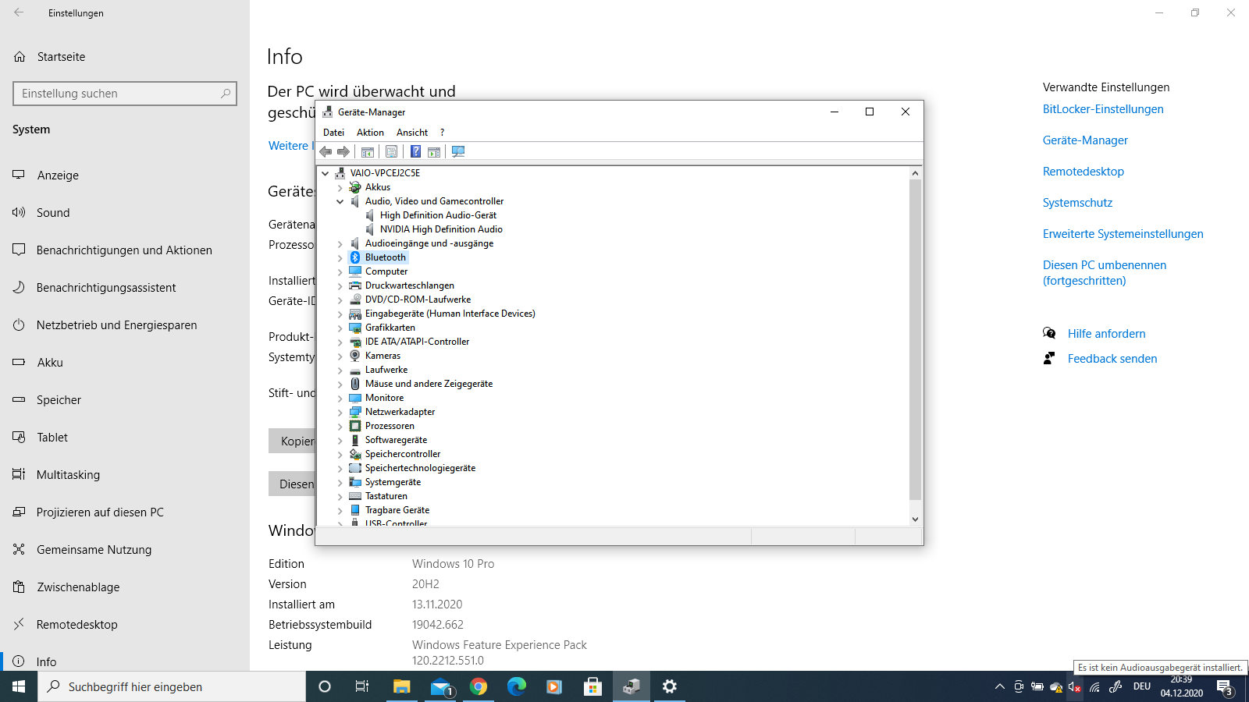Click the Forward arrow in Geräte-Manager toolbar
This screenshot has width=1249, height=702.
[343, 152]
